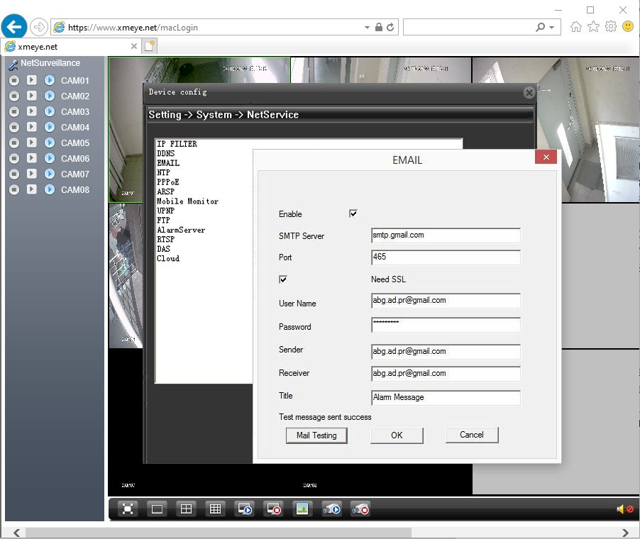Close the EMAIL dialog
This screenshot has height=539, width=640.
tap(546, 157)
